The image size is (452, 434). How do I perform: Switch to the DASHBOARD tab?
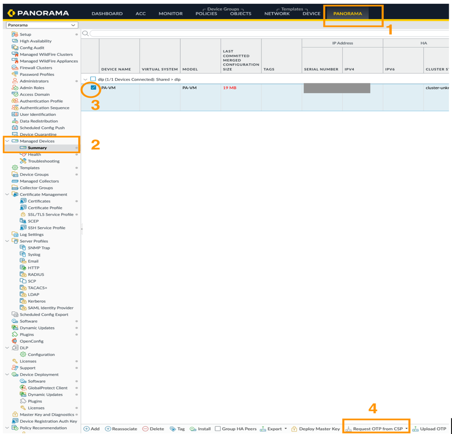107,14
